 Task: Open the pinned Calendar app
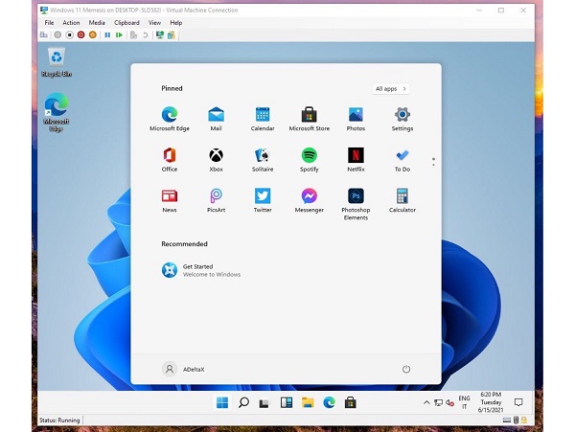tap(263, 119)
